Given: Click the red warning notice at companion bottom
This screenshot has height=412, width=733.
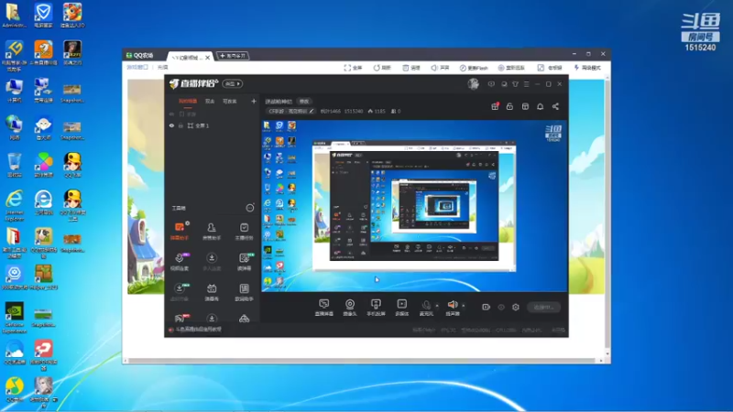Looking at the screenshot, I should (195, 330).
